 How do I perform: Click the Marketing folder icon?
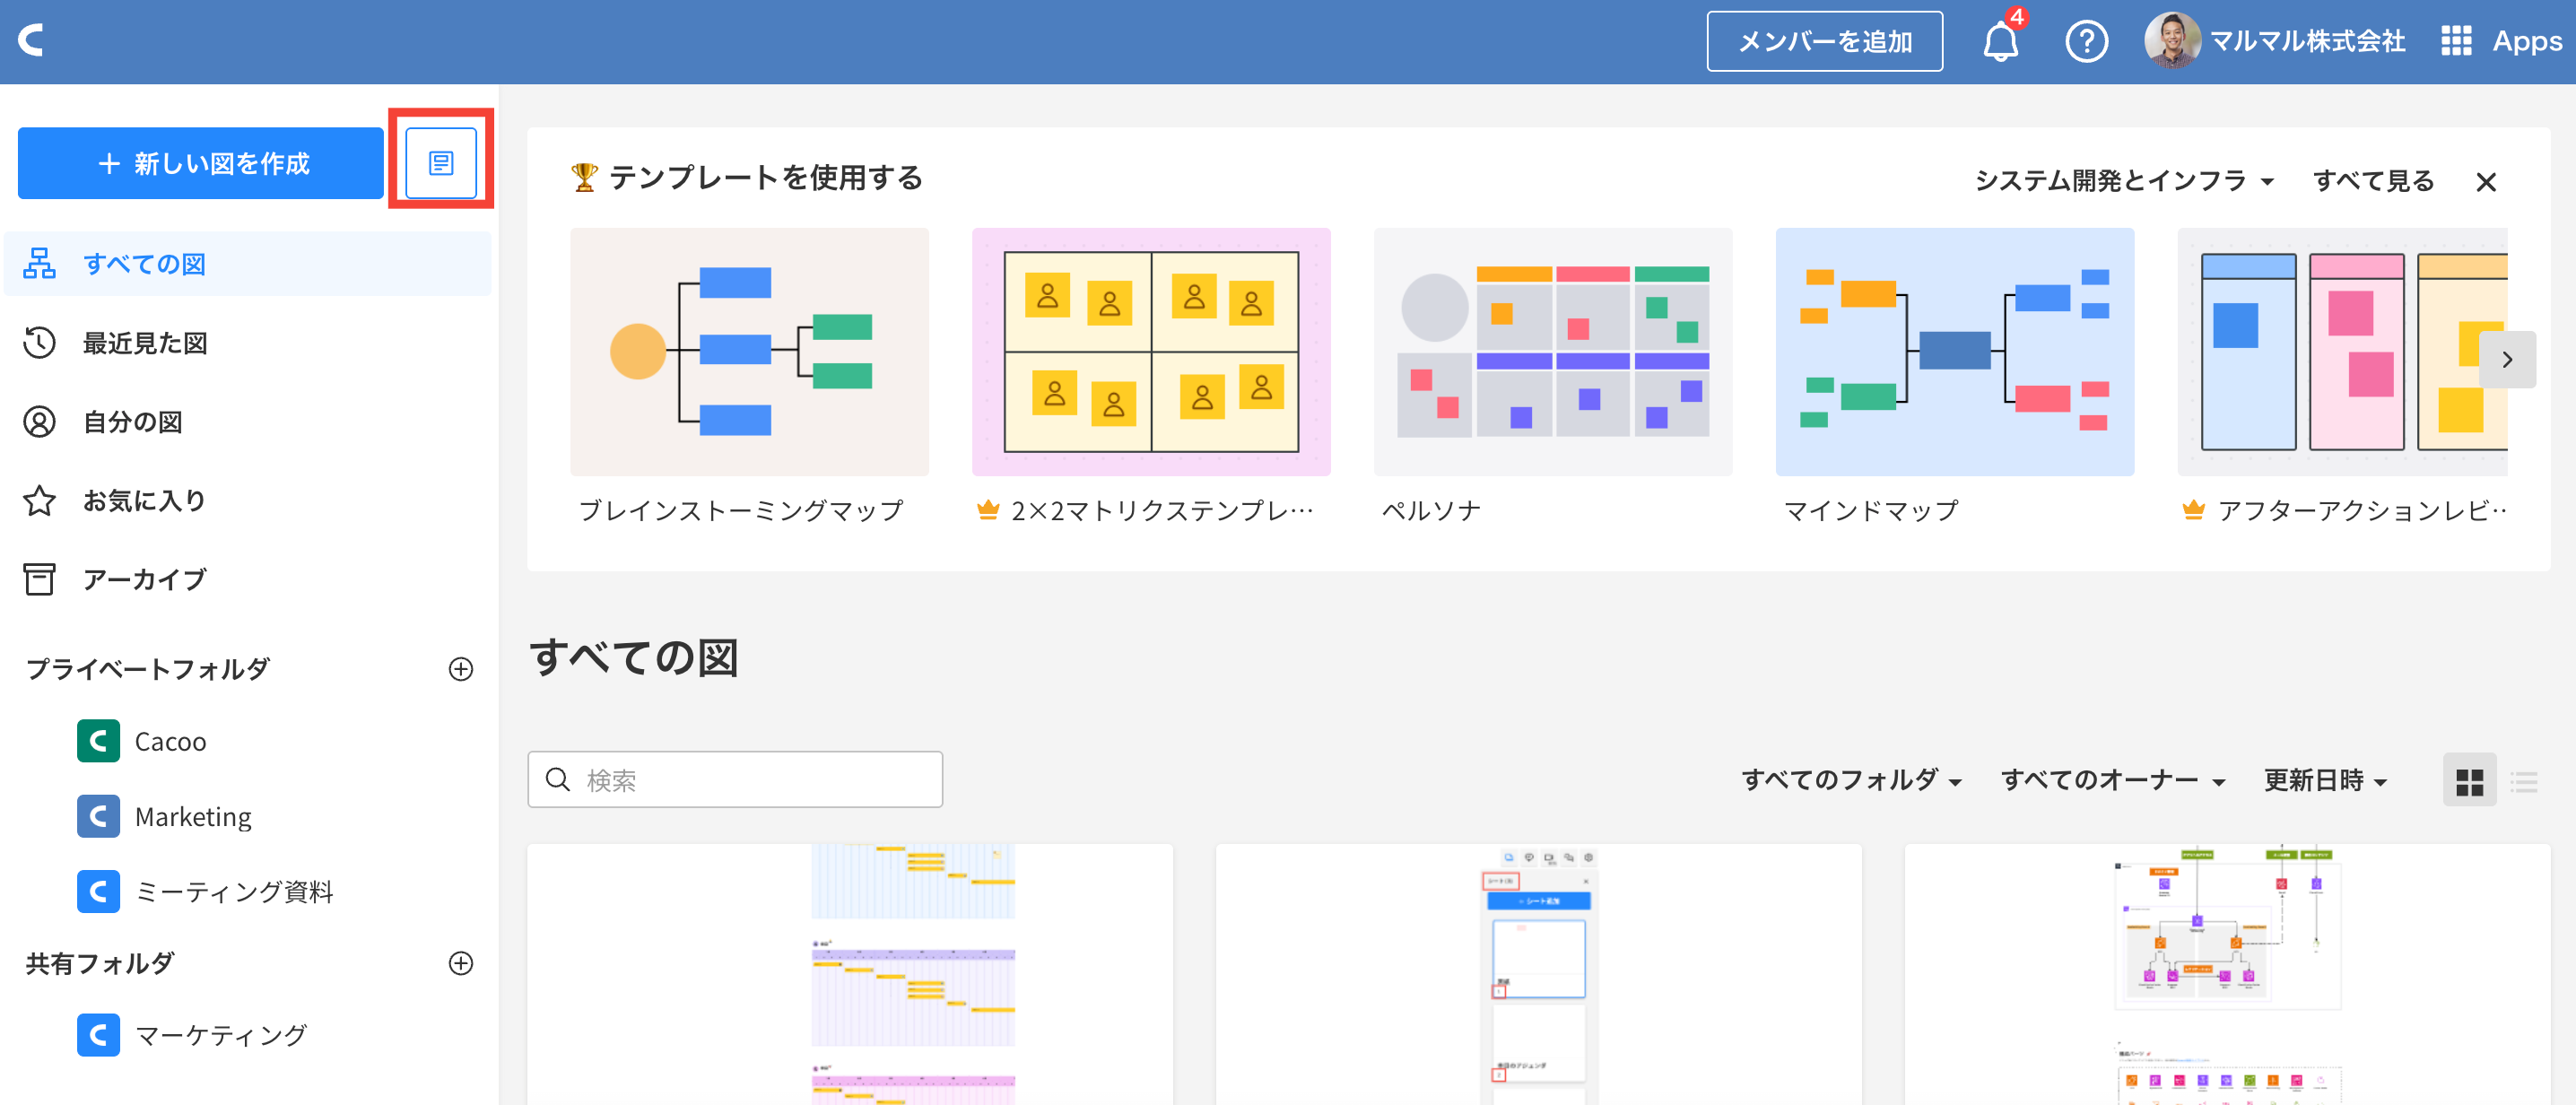[98, 816]
